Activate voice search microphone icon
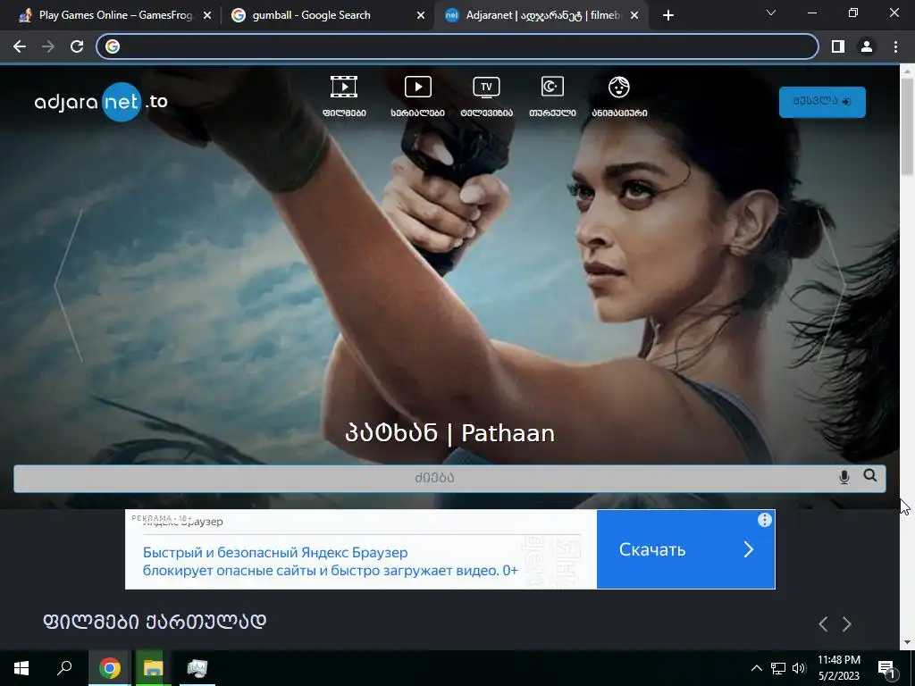The width and height of the screenshot is (915, 686). point(844,477)
